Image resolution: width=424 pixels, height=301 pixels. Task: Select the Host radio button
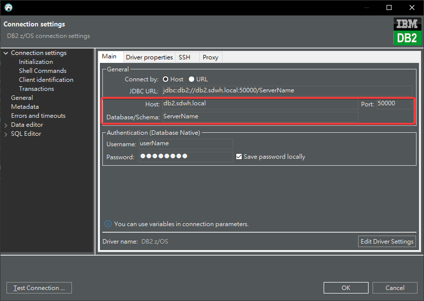[x=166, y=79]
